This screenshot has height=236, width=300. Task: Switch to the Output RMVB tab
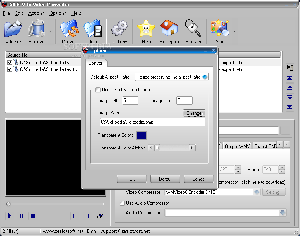coord(266,146)
